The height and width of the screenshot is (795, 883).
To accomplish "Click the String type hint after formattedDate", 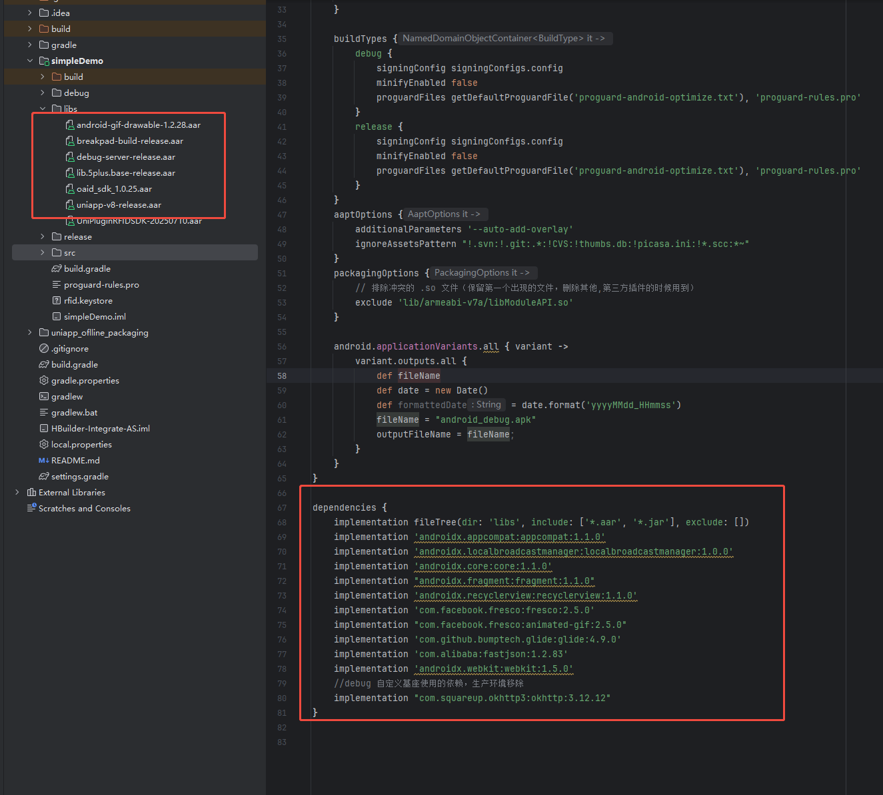I will [486, 405].
